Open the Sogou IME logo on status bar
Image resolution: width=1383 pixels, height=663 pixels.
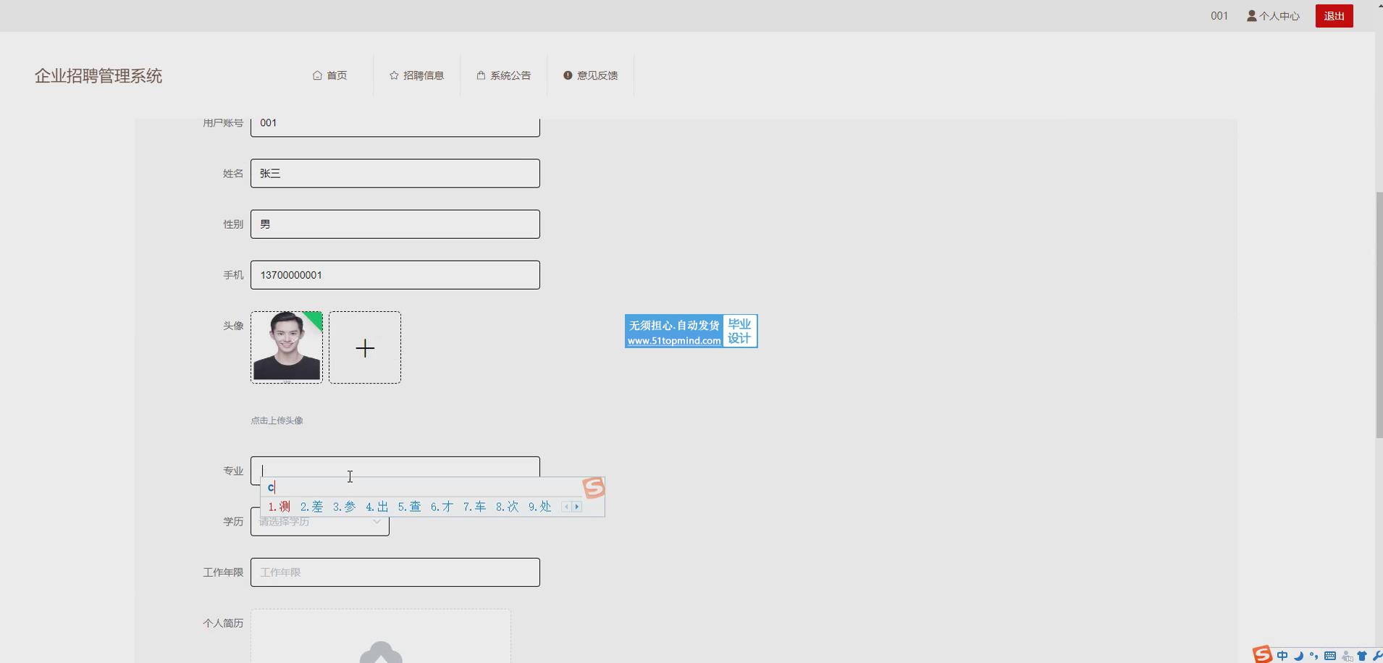(x=1262, y=655)
